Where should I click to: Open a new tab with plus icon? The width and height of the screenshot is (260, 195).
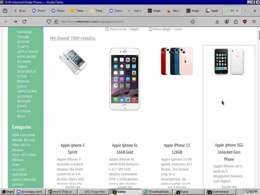tap(255, 11)
